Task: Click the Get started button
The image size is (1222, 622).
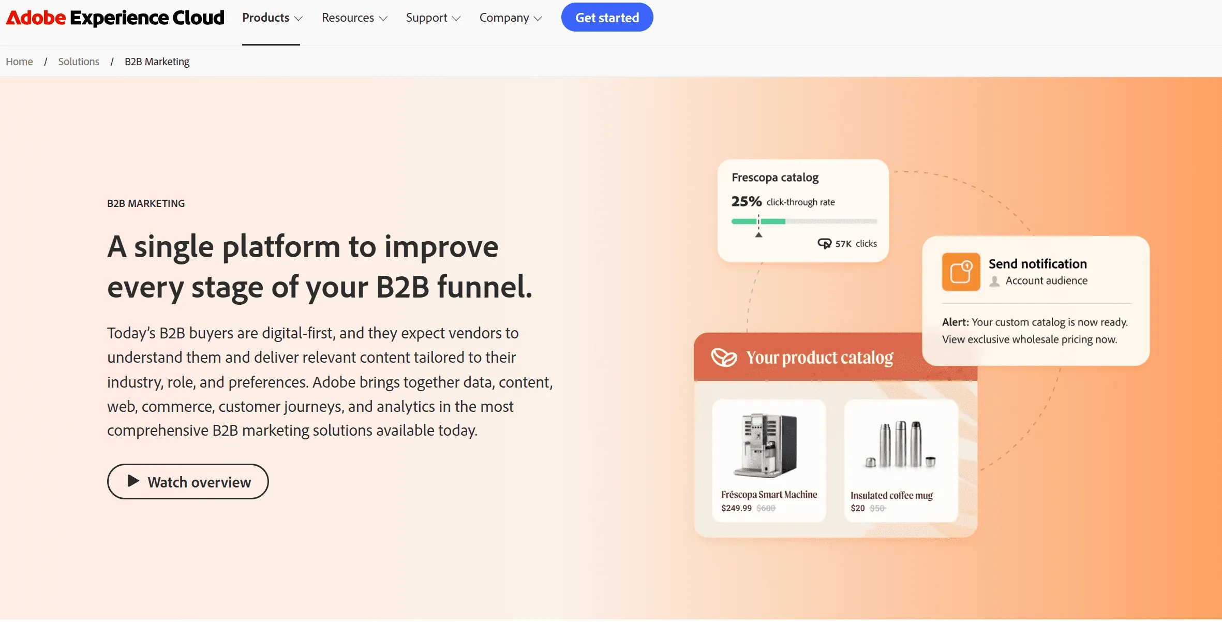Action: coord(607,18)
